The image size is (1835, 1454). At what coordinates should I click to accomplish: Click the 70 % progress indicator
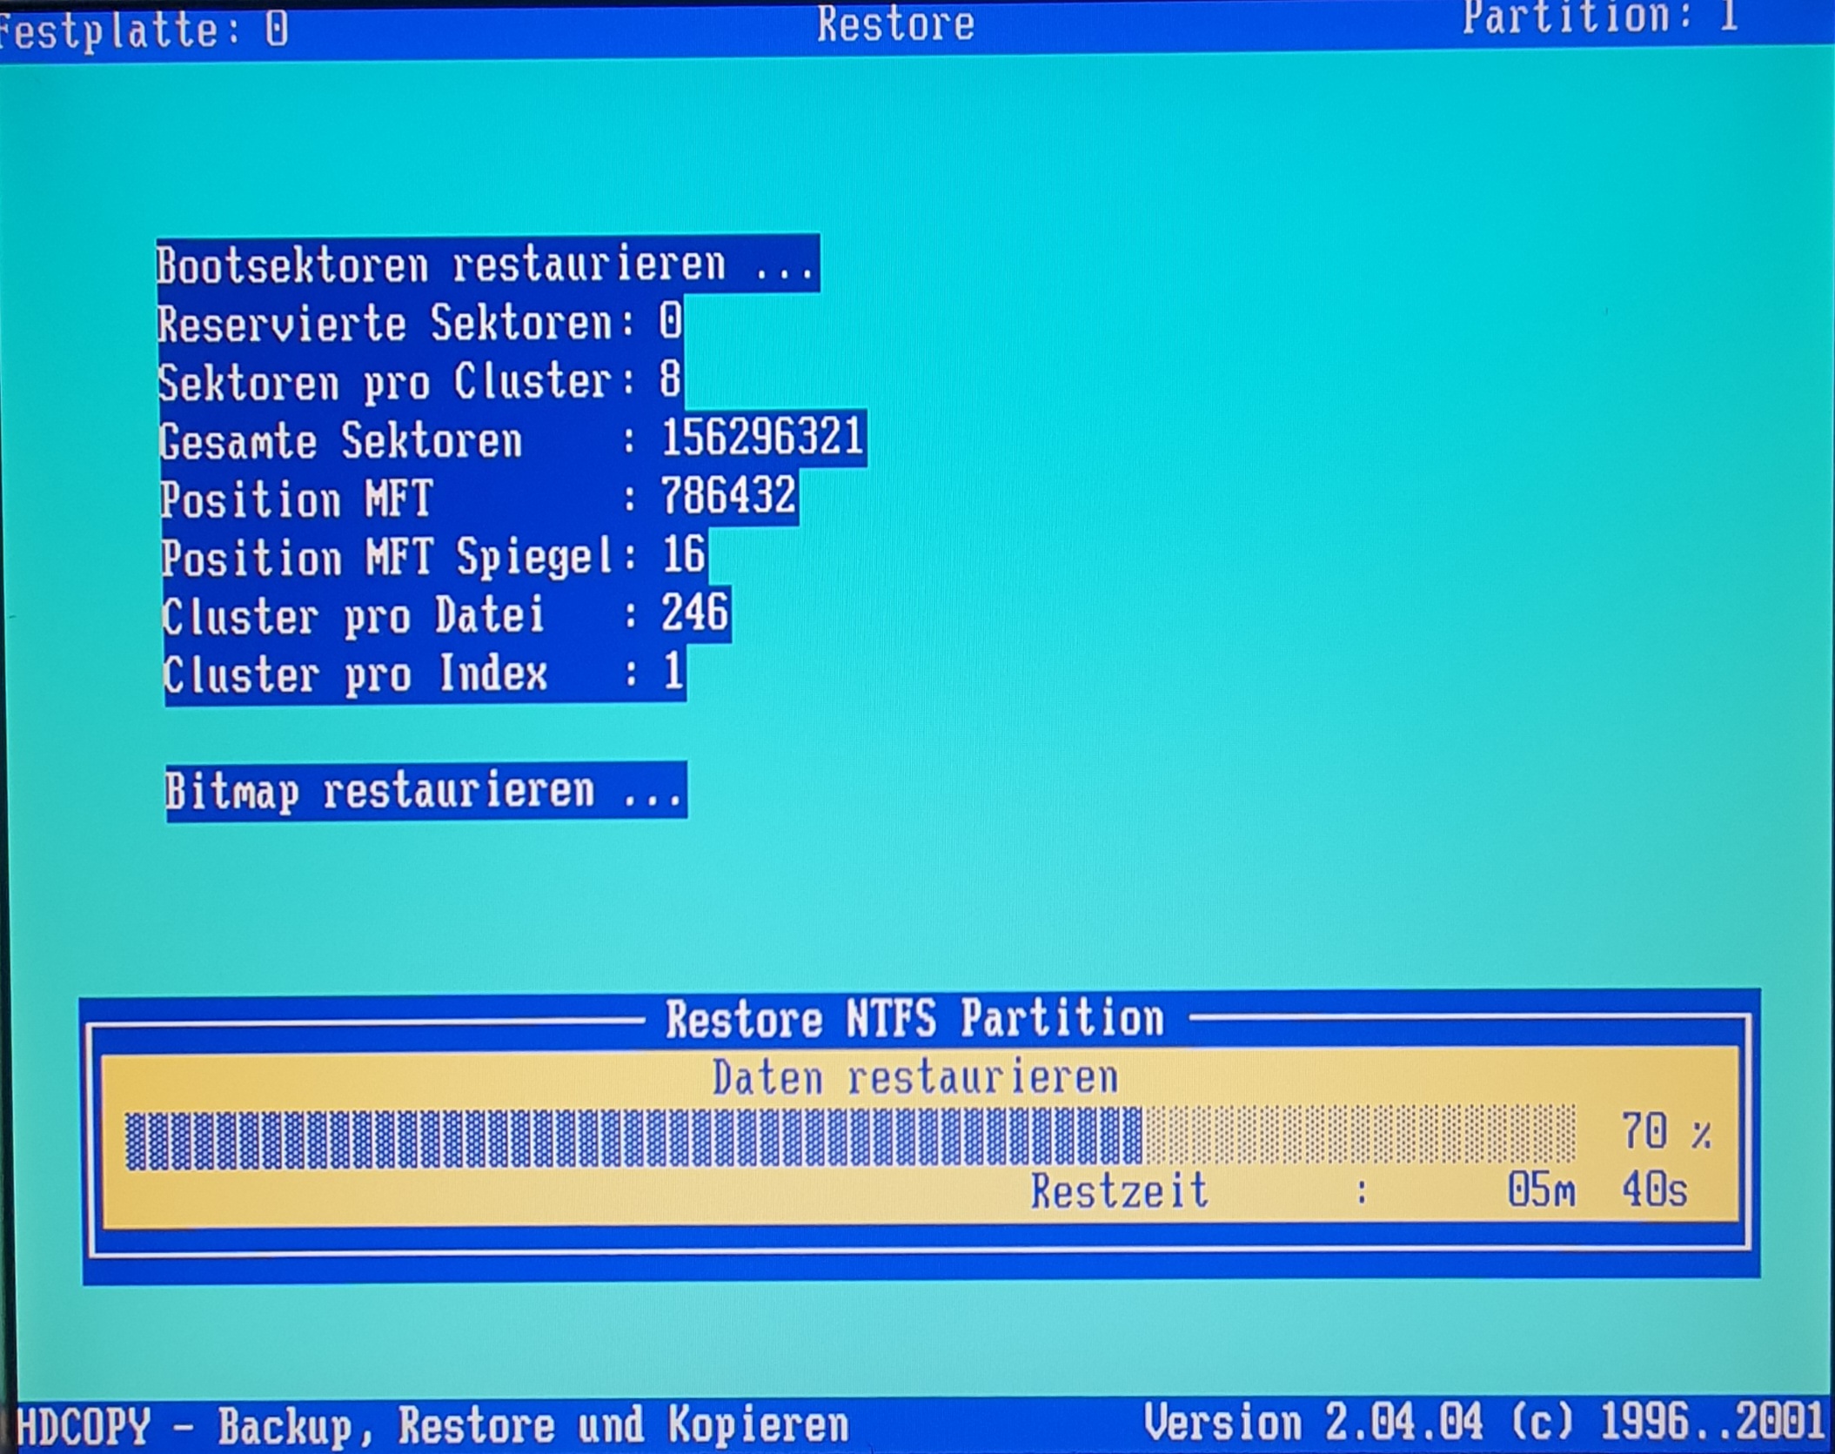[1665, 1132]
